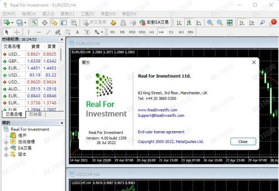
Task: Open the Strategy Tester icon
Action: 74,22
